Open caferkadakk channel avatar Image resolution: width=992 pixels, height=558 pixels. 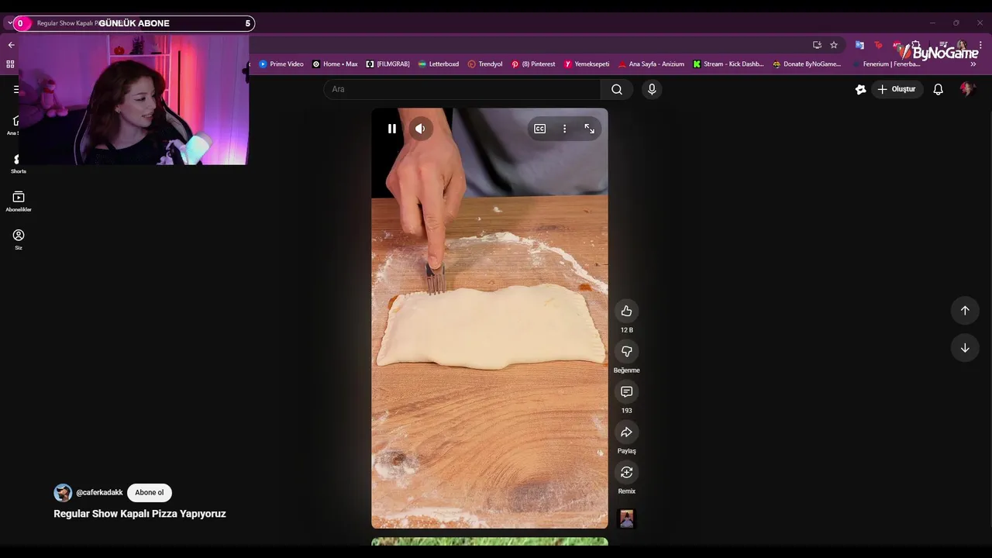coord(63,493)
